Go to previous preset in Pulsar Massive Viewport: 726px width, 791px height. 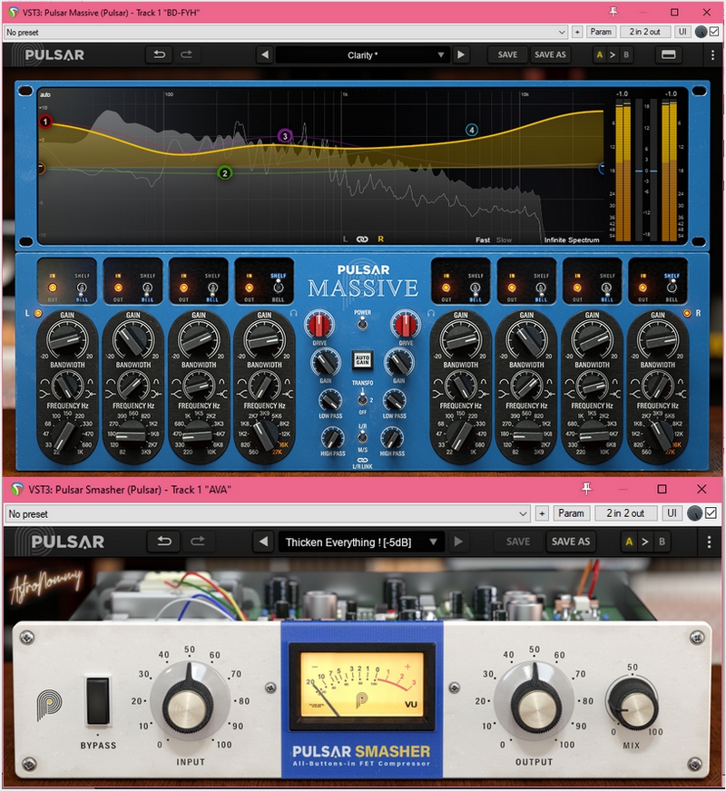[264, 54]
